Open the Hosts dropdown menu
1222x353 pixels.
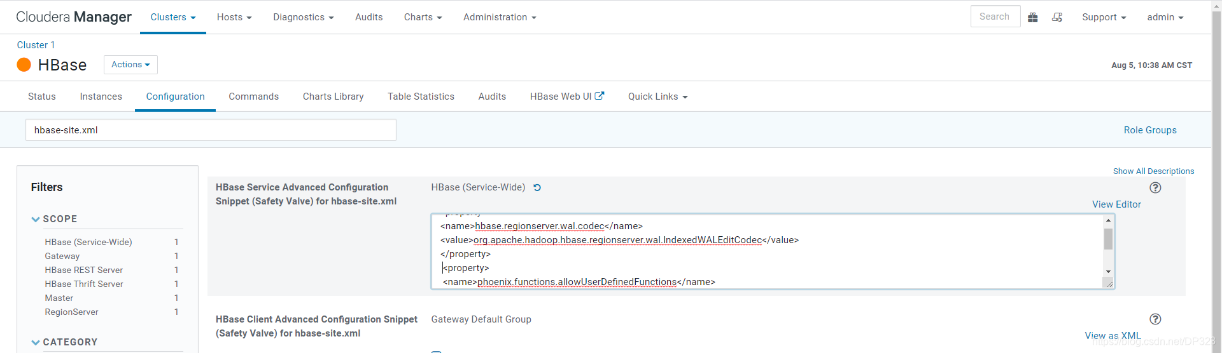click(x=234, y=17)
